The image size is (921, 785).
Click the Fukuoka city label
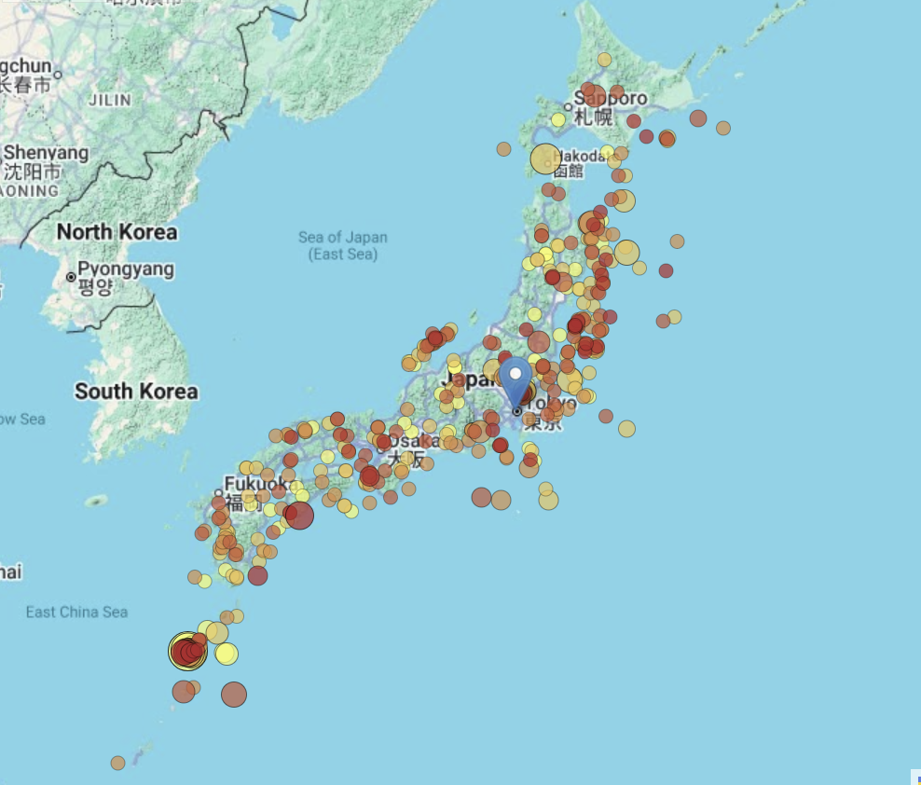[260, 484]
